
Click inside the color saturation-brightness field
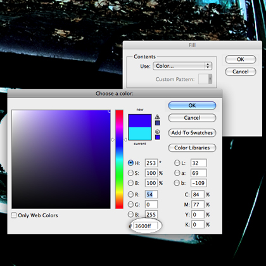(x=61, y=159)
